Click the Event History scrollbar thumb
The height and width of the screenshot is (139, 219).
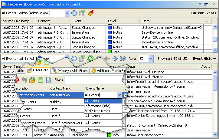coord(215,83)
